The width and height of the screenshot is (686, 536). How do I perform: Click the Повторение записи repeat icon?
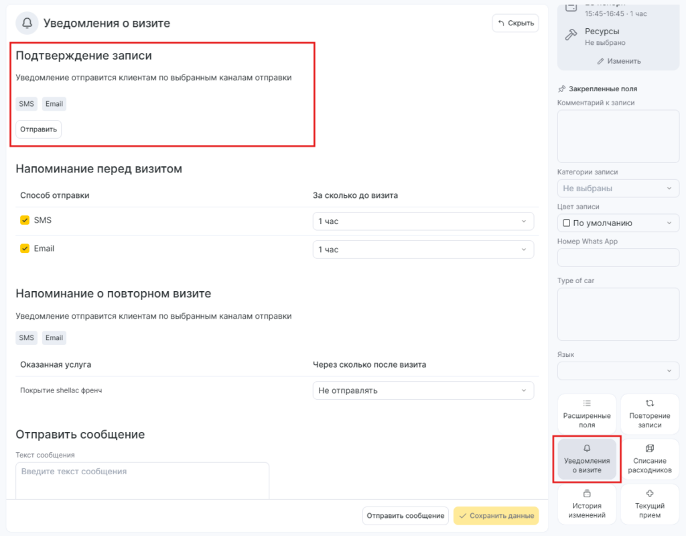tap(649, 403)
